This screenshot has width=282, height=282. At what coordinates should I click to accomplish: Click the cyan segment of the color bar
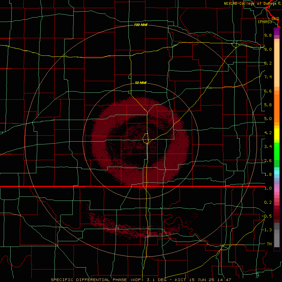click(x=277, y=172)
